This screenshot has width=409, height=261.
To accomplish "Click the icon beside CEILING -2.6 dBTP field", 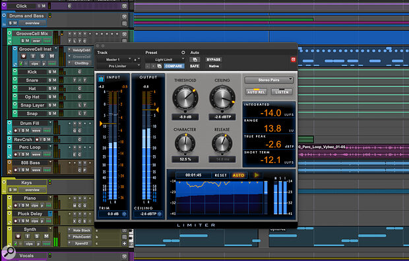I will [160, 214].
